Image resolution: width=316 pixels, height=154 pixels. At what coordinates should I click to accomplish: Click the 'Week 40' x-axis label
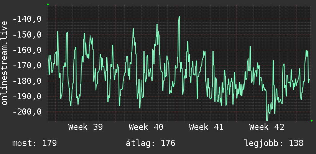146,127
